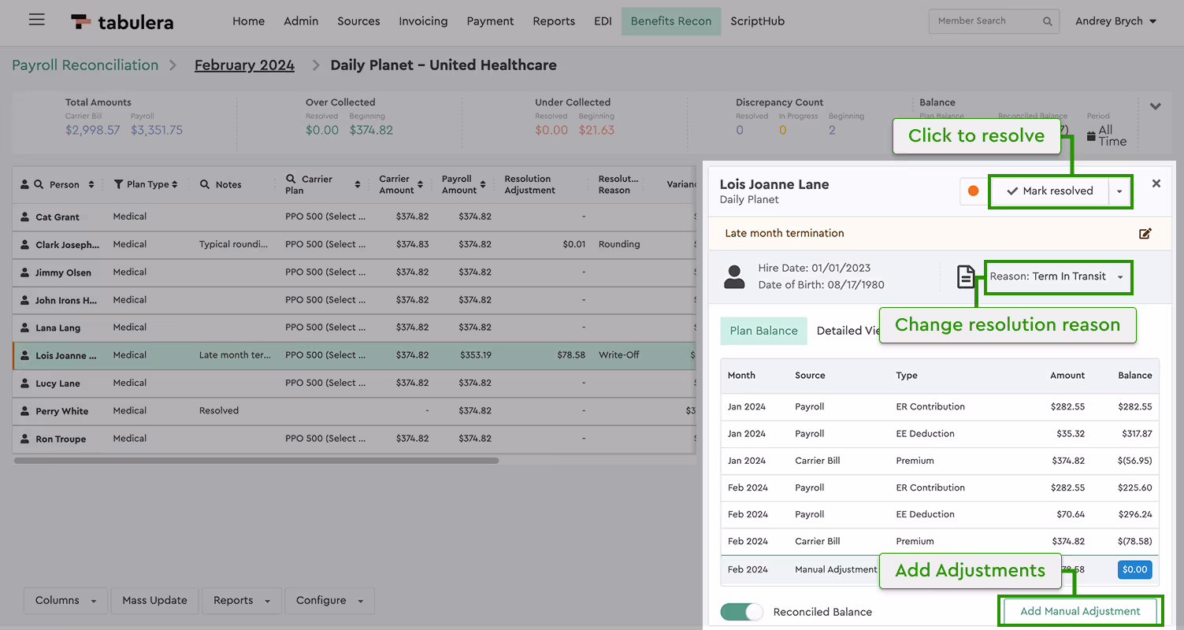Toggle the Reconciled Balance switch
This screenshot has width=1184, height=630.
coord(742,612)
